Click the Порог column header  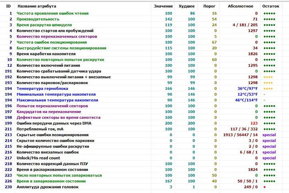tap(209, 7)
